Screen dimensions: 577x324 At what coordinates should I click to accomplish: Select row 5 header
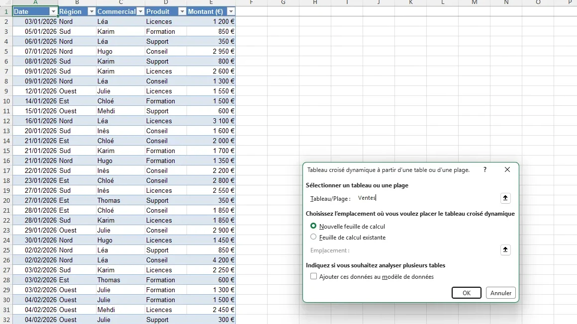pyautogui.click(x=6, y=52)
